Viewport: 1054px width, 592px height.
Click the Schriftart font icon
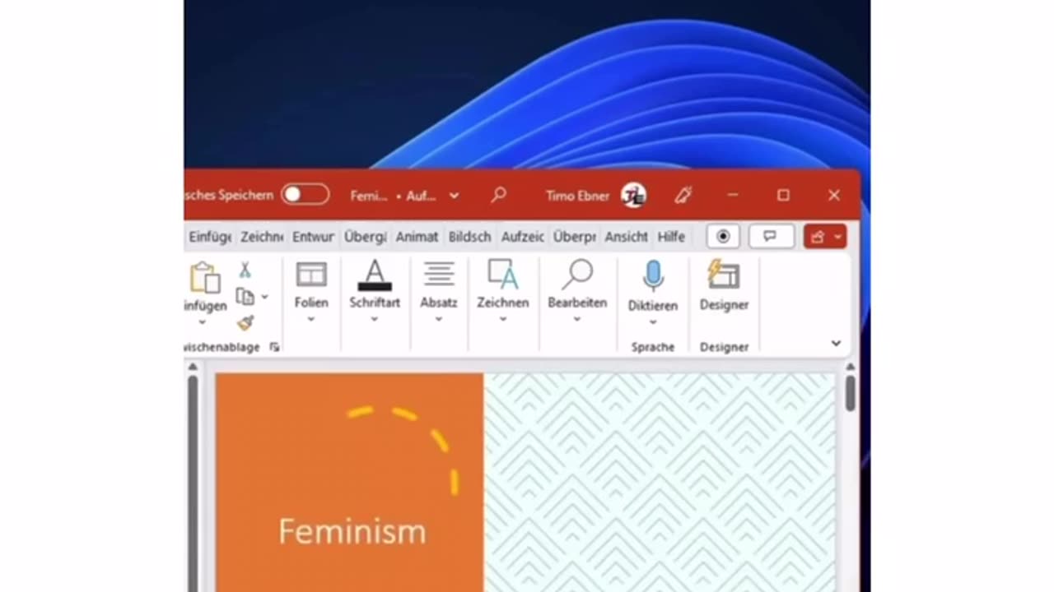(375, 275)
